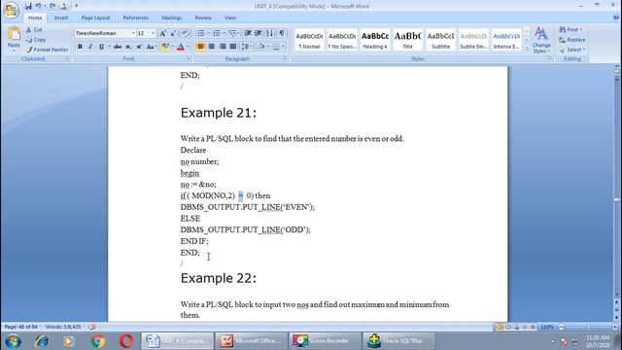Screen dimensions: 622x350
Task: Expand the Font dialog launcher
Action: 189,58
